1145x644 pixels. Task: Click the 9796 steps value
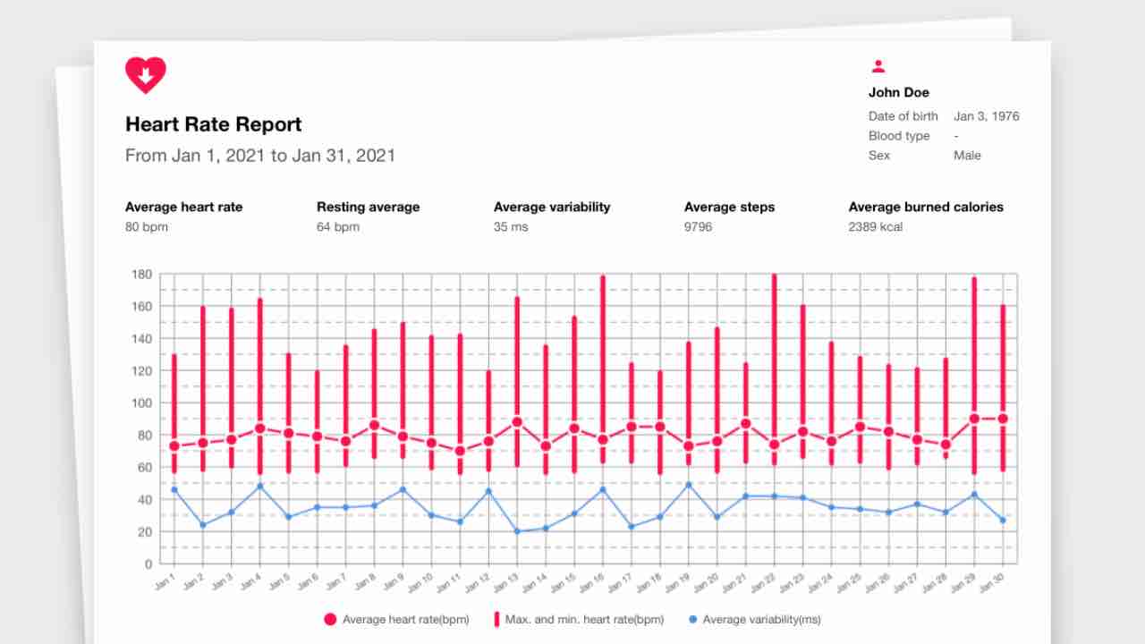pyautogui.click(x=698, y=227)
